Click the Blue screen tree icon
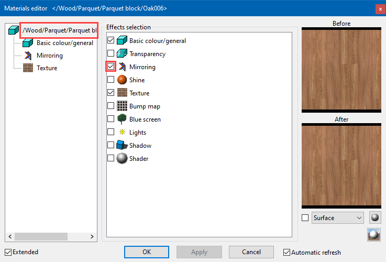 click(x=122, y=119)
